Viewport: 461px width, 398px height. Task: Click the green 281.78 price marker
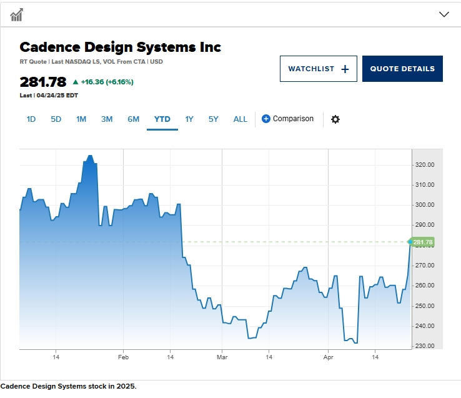click(421, 242)
